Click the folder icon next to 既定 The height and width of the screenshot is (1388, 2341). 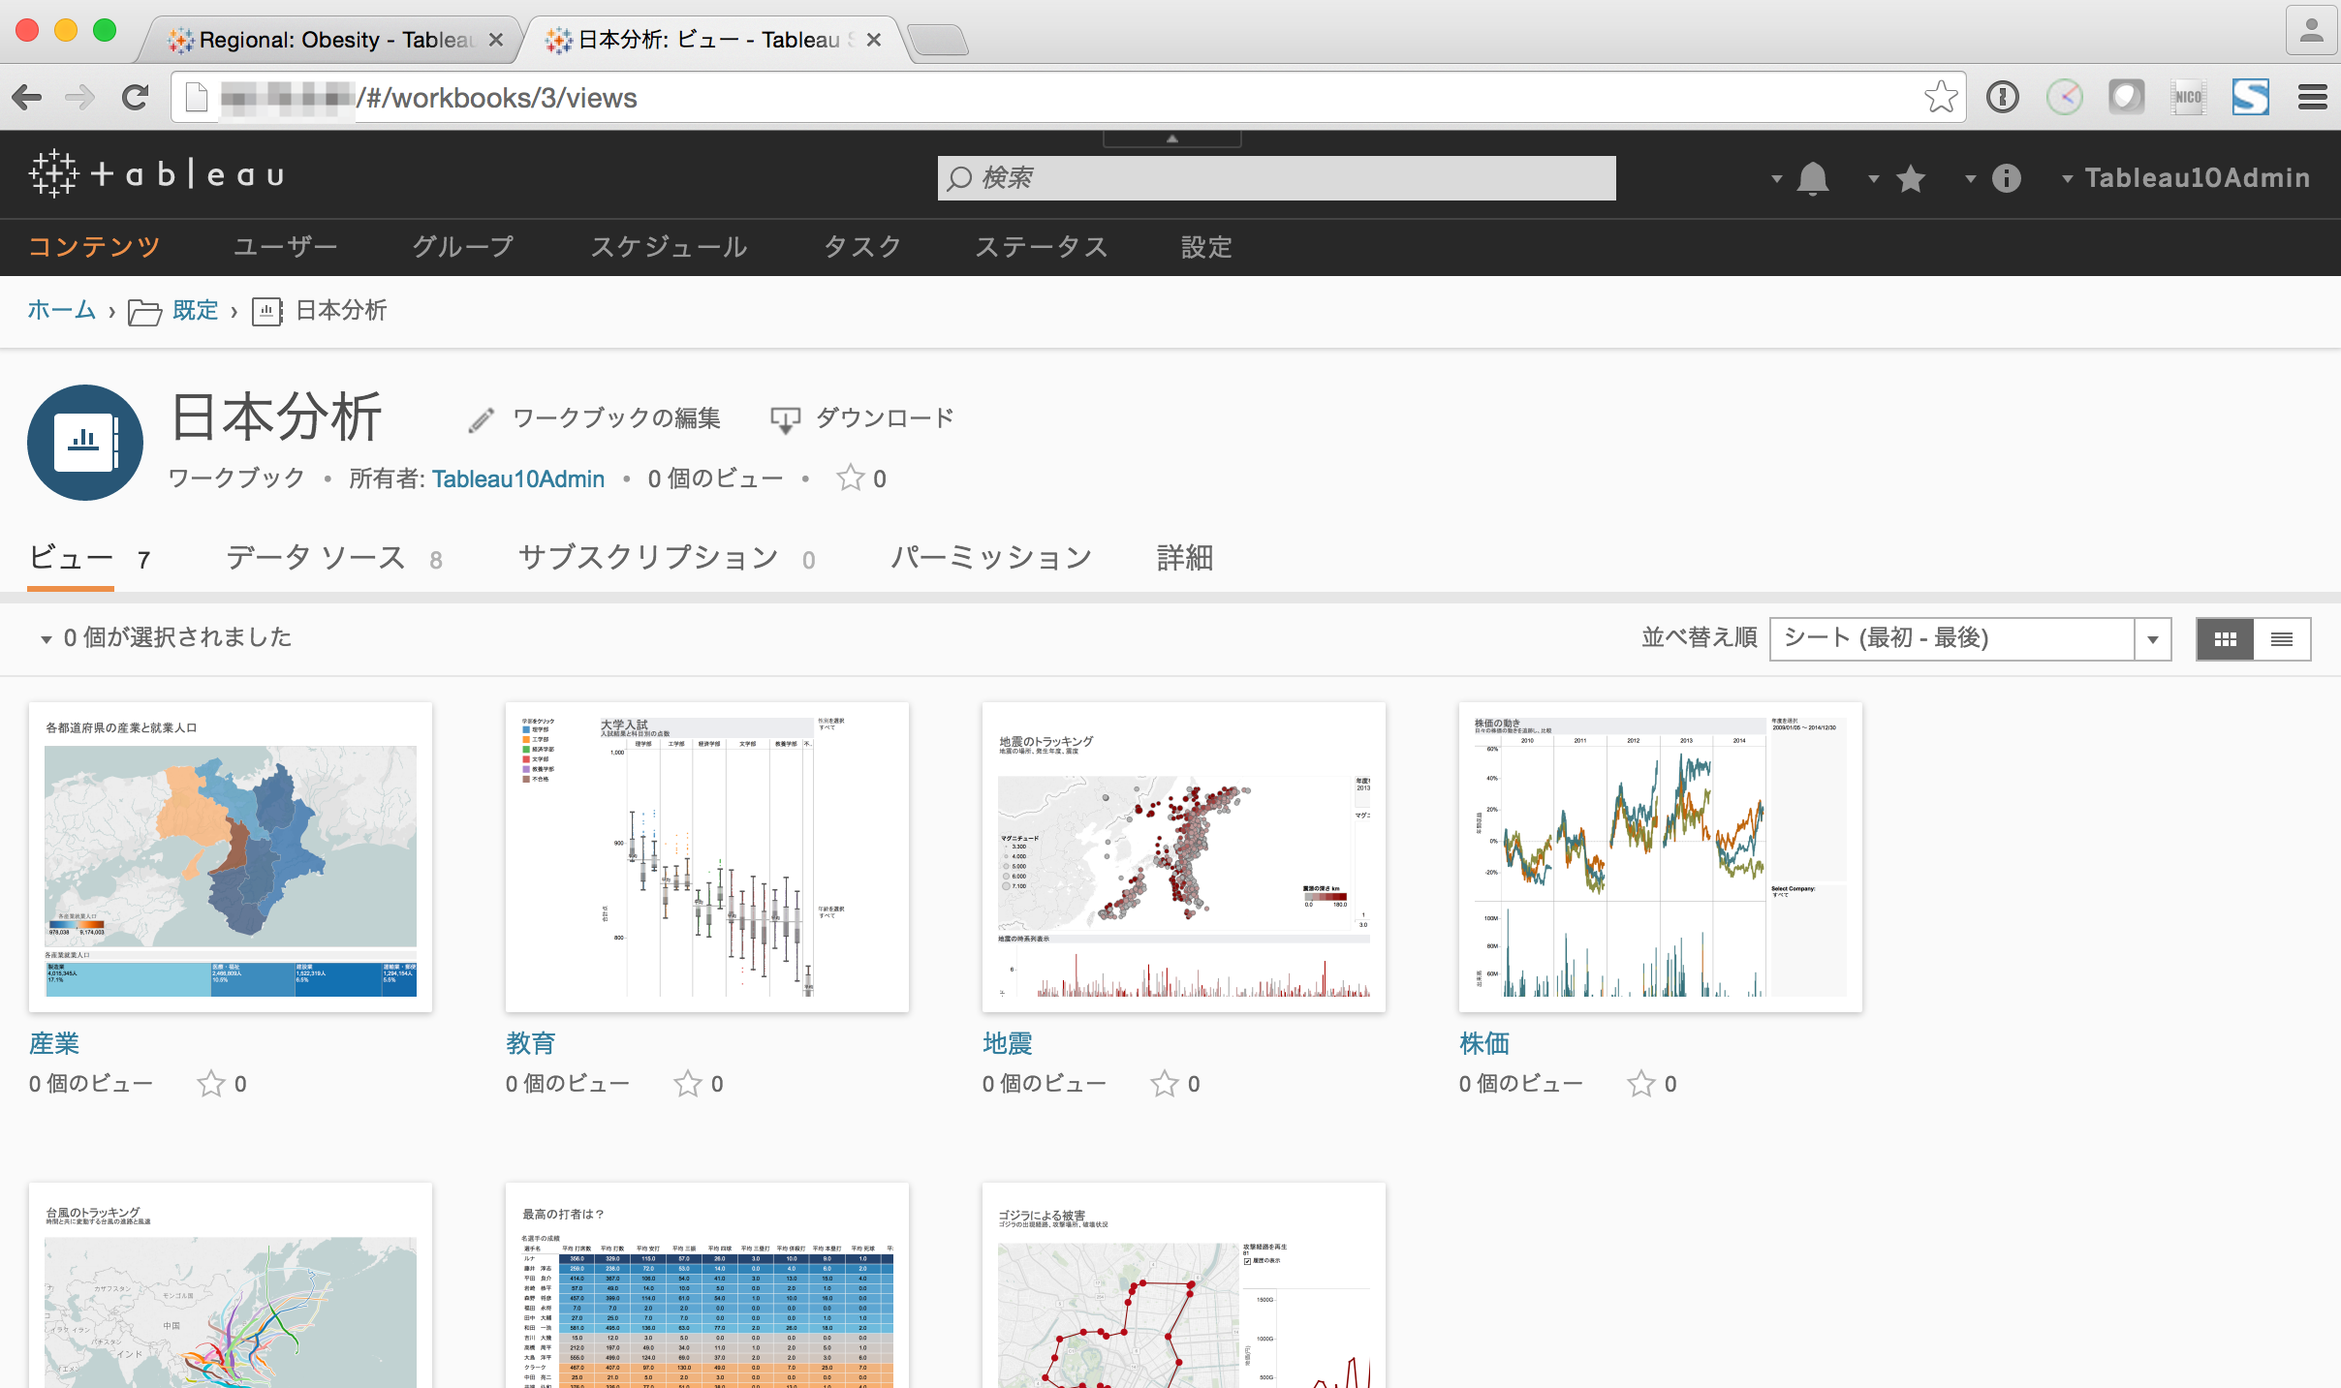point(143,310)
